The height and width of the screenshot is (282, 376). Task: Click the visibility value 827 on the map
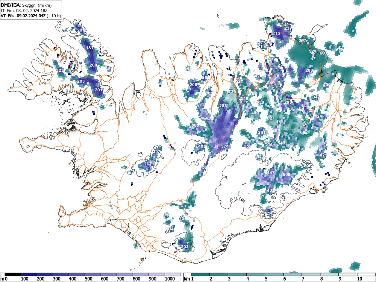[x=271, y=118]
